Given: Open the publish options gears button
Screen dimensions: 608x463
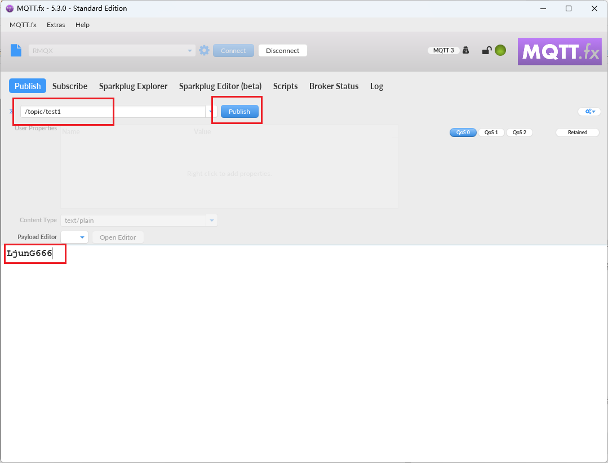Looking at the screenshot, I should click(x=589, y=112).
